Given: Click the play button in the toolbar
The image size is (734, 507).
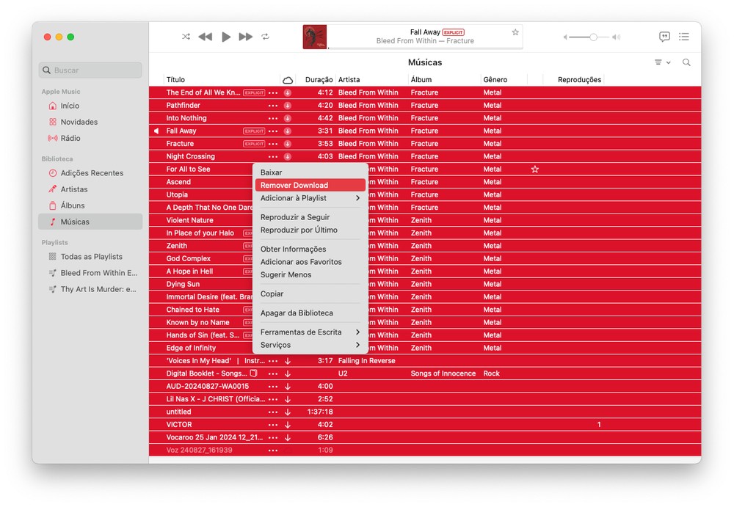Looking at the screenshot, I should pyautogui.click(x=226, y=37).
